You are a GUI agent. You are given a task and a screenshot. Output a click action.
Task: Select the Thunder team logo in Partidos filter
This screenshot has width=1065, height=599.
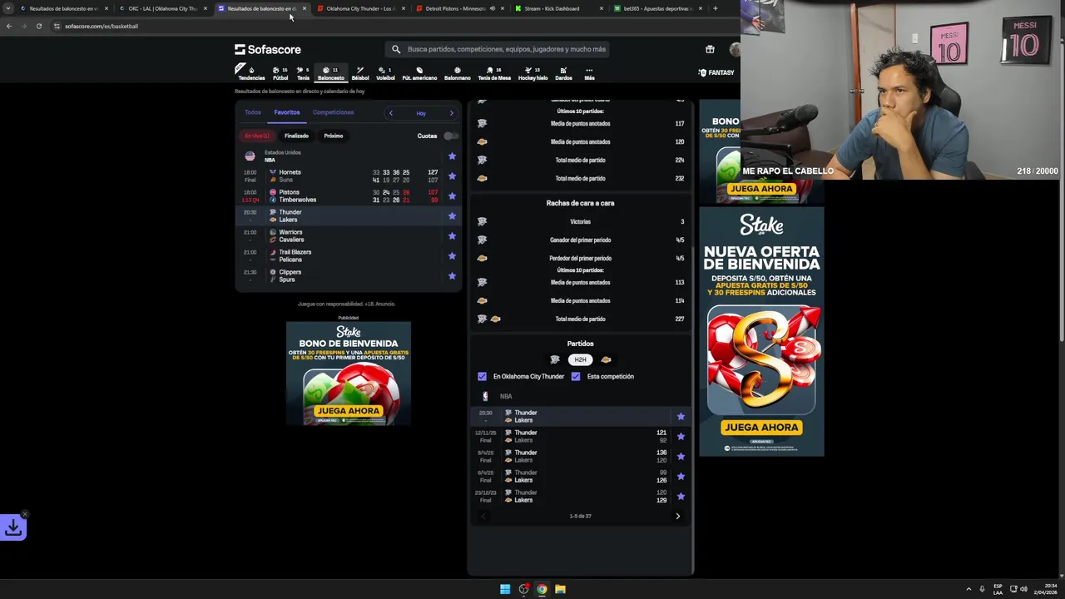pos(555,359)
